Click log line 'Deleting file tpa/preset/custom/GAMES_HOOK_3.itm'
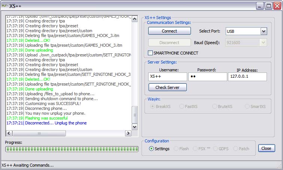This screenshot has height=170, width=283. (x=63, y=35)
